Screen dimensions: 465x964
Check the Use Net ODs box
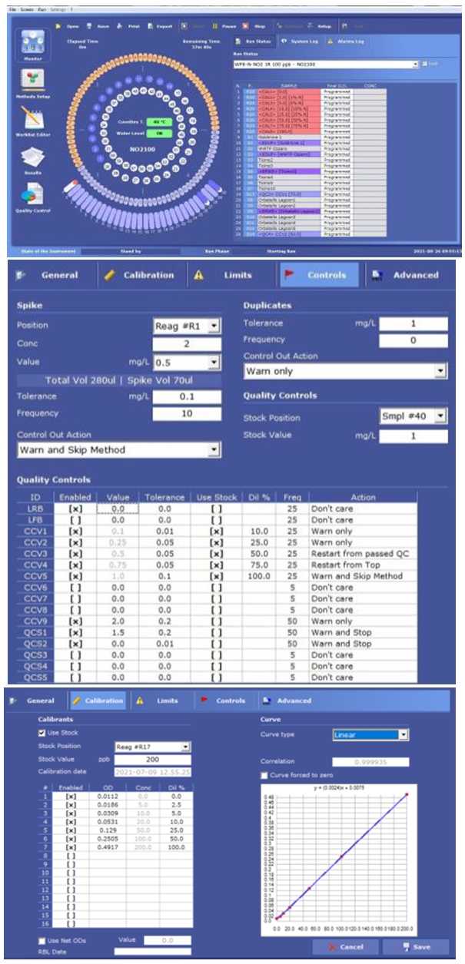pyautogui.click(x=42, y=939)
